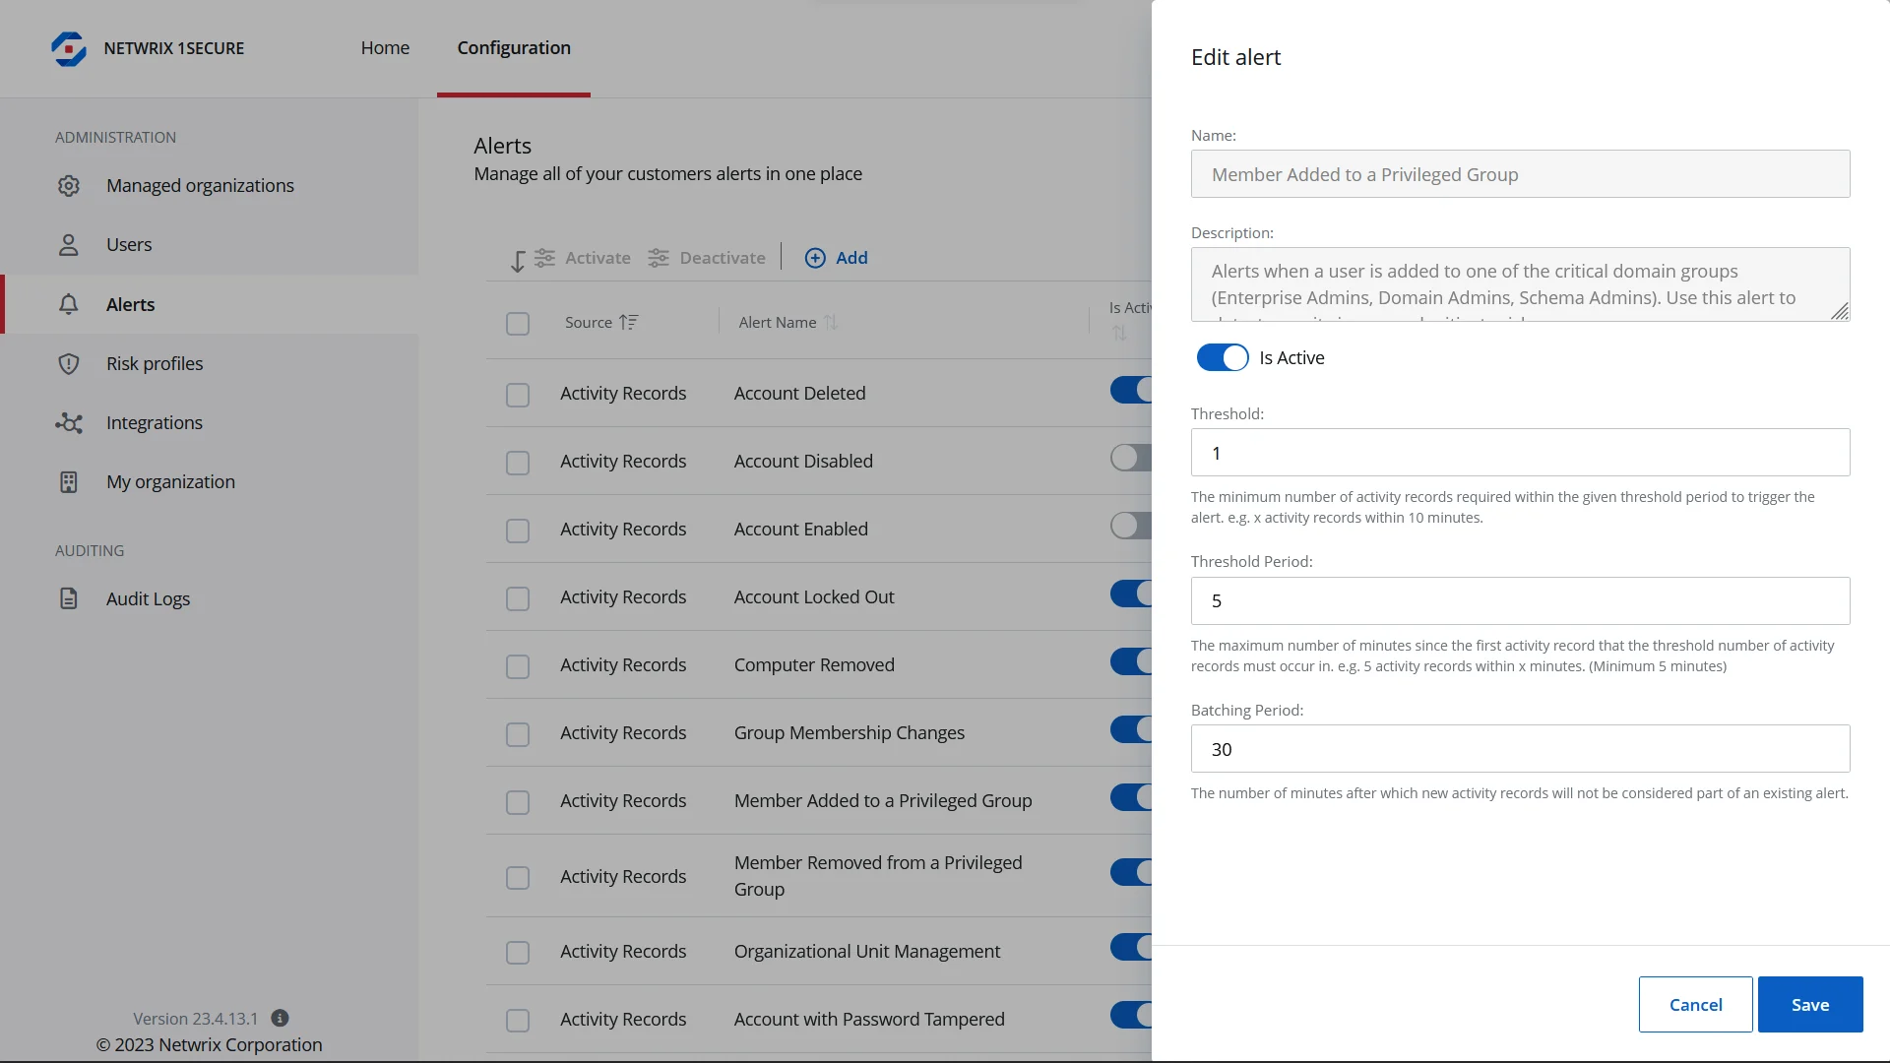Open the Home tab
The height and width of the screenshot is (1063, 1890).
385,47
